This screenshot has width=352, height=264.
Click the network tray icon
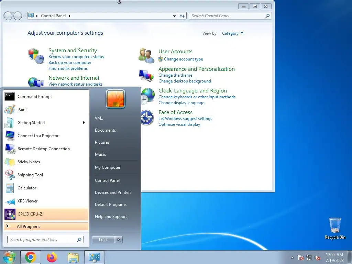(309, 258)
